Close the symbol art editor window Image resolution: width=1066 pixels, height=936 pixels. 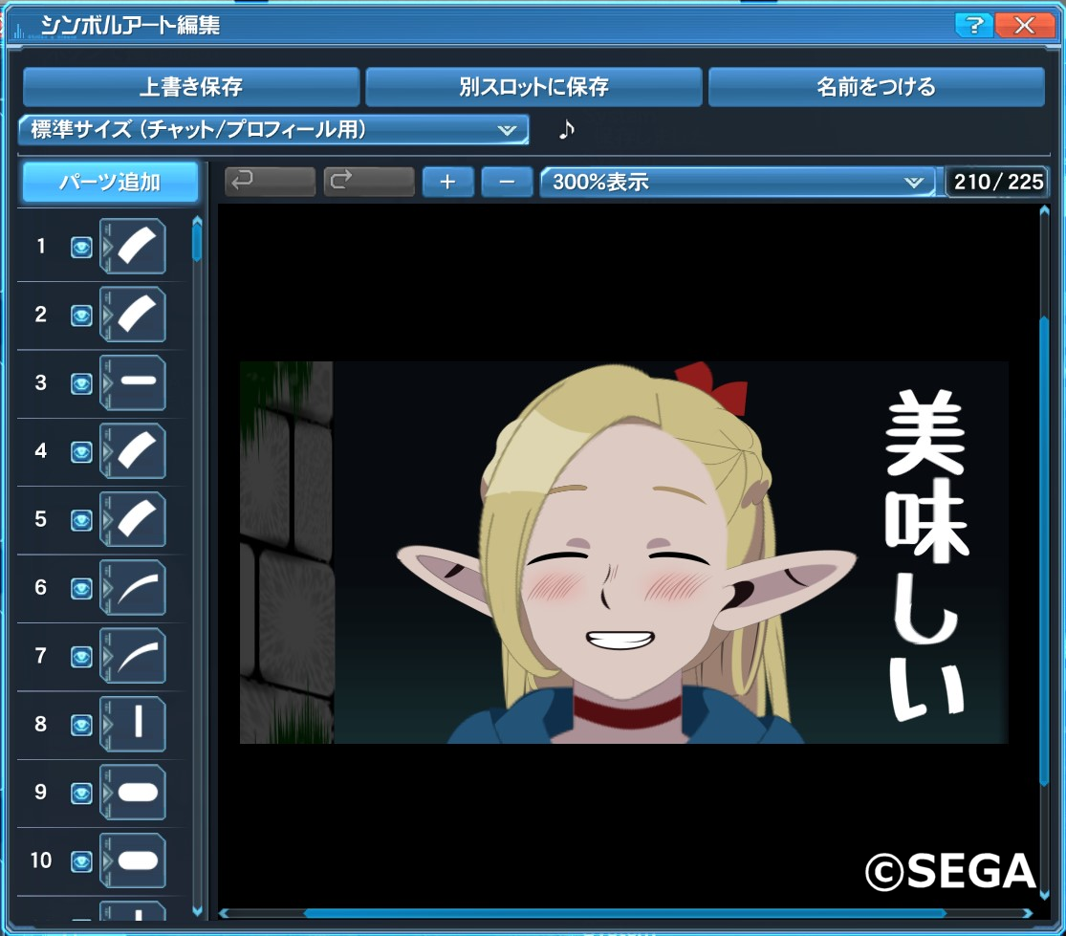click(x=1024, y=26)
